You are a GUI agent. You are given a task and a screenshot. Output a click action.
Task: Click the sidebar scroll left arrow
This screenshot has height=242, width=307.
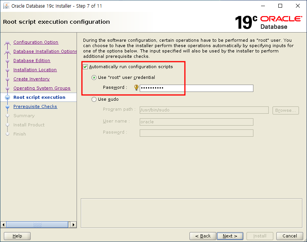click(x=3, y=224)
